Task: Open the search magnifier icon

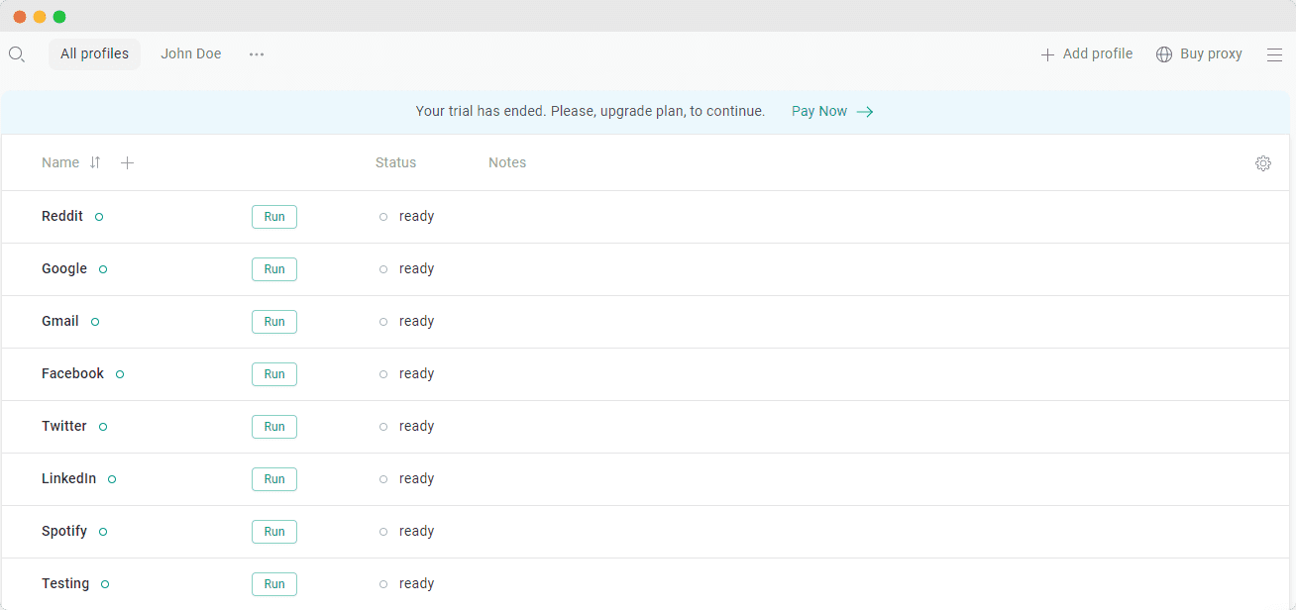Action: pyautogui.click(x=16, y=54)
